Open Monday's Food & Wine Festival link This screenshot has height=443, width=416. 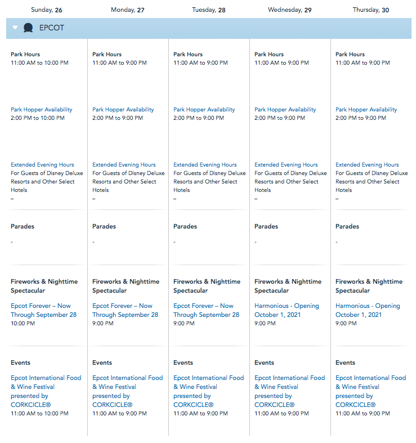pos(127,391)
